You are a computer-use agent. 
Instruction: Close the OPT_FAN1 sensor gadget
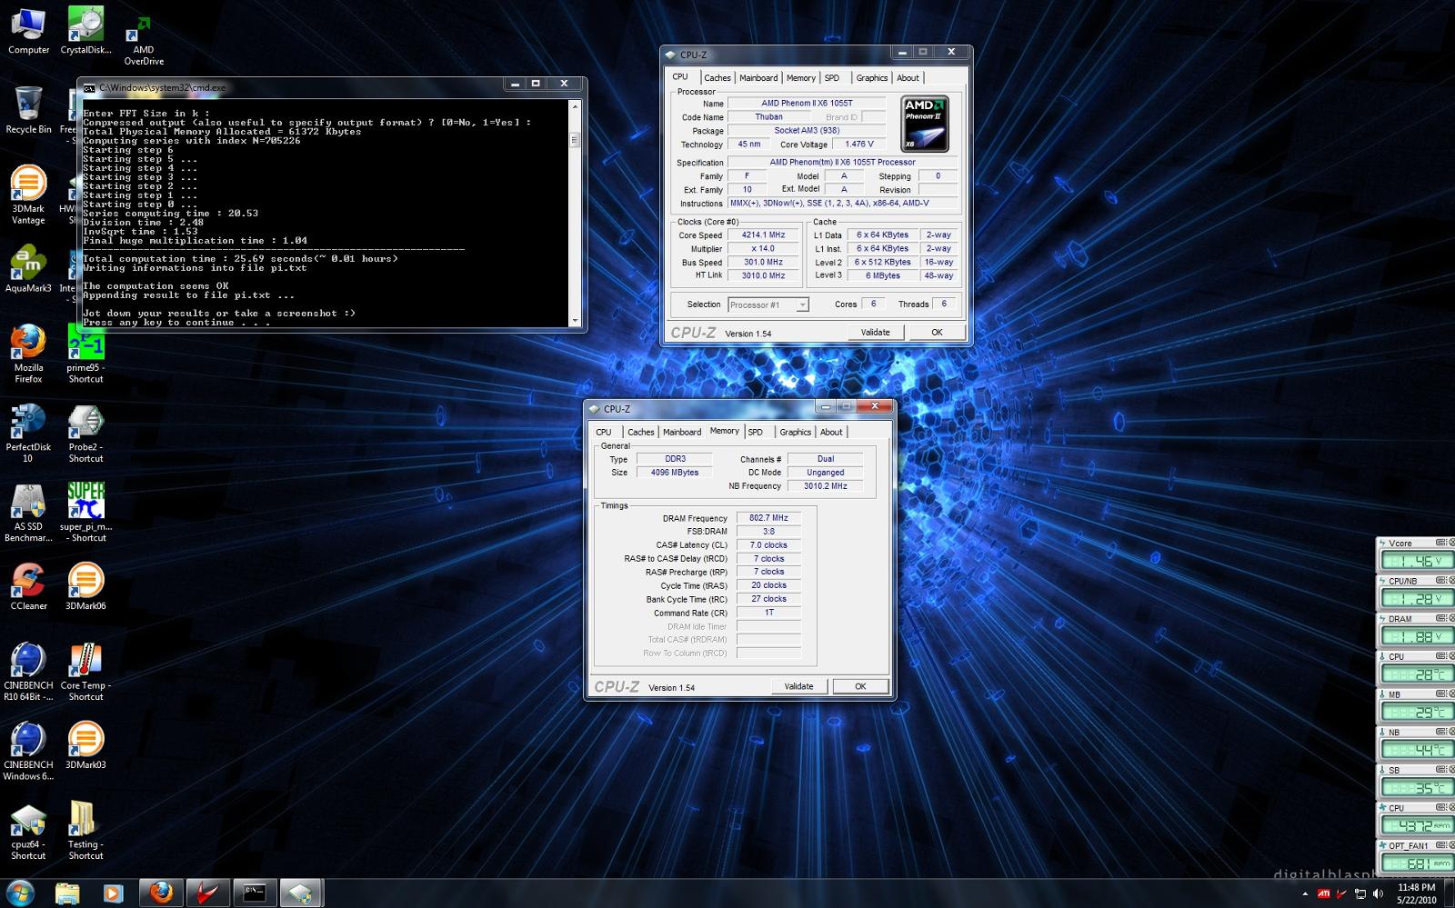tap(1451, 845)
